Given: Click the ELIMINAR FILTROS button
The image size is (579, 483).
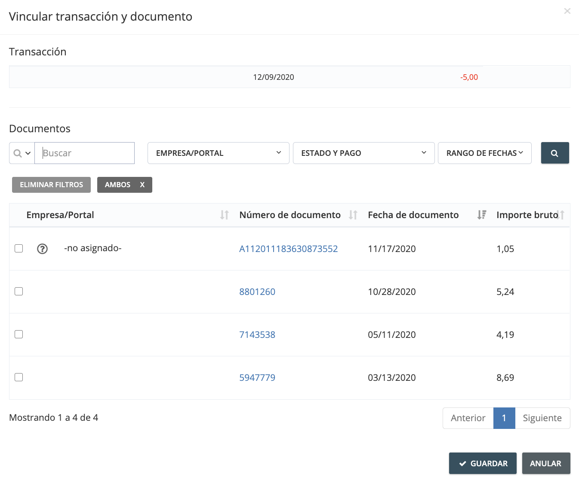Looking at the screenshot, I should (51, 185).
